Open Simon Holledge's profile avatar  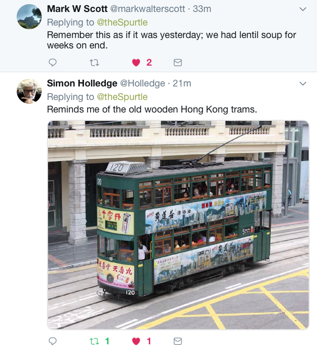coord(29,91)
